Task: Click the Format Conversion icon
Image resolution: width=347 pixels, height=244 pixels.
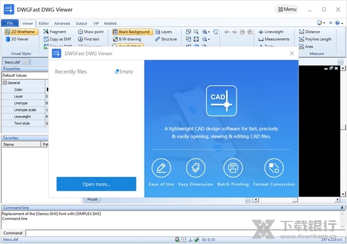Action: pos(274,168)
